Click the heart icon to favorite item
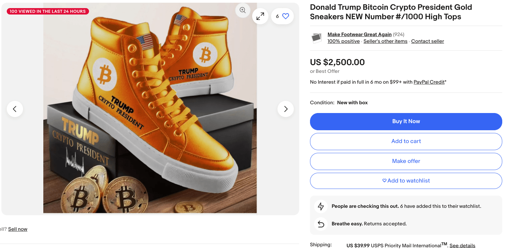 click(286, 16)
